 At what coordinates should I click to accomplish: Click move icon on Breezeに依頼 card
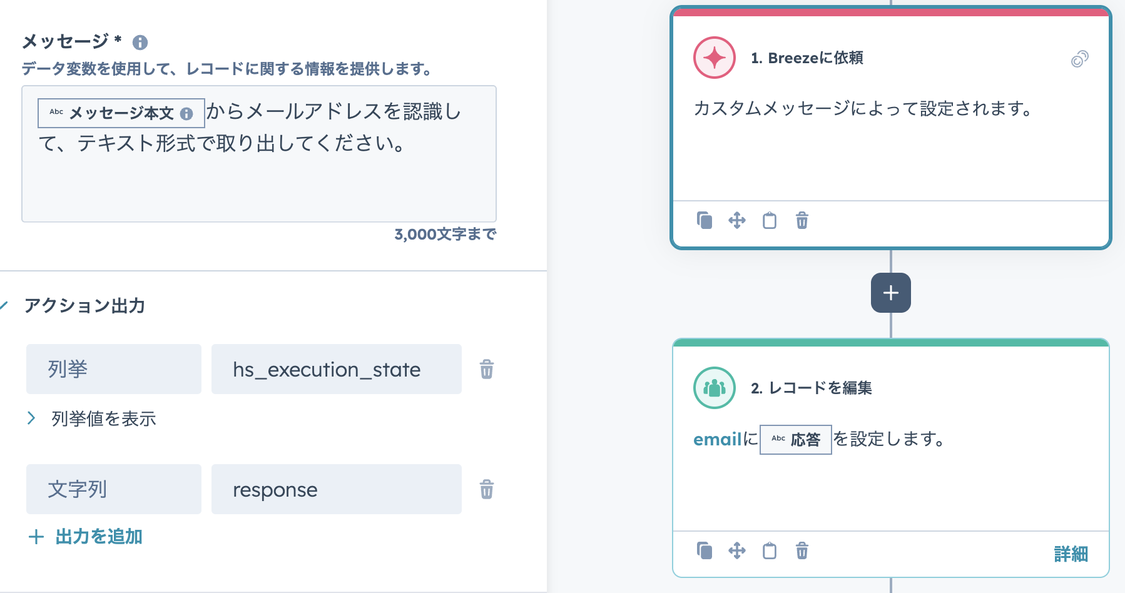tap(737, 220)
